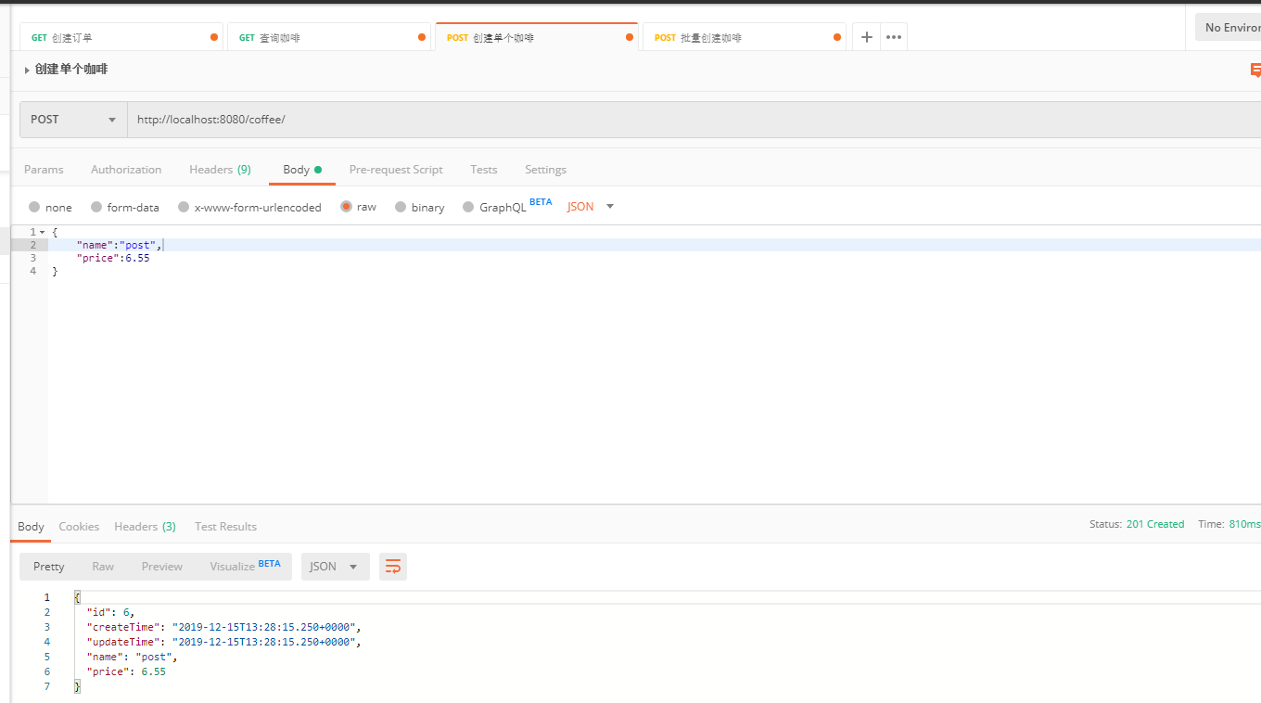Open response Body tab
The width and height of the screenshot is (1261, 703).
(x=31, y=526)
